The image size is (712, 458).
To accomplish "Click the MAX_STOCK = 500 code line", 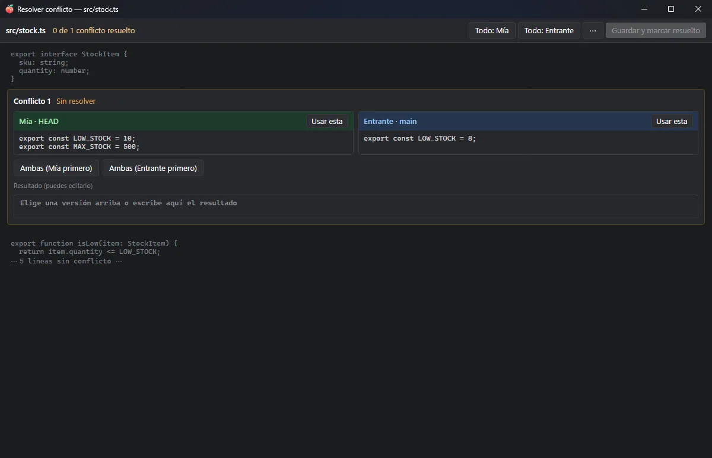I will [80, 147].
